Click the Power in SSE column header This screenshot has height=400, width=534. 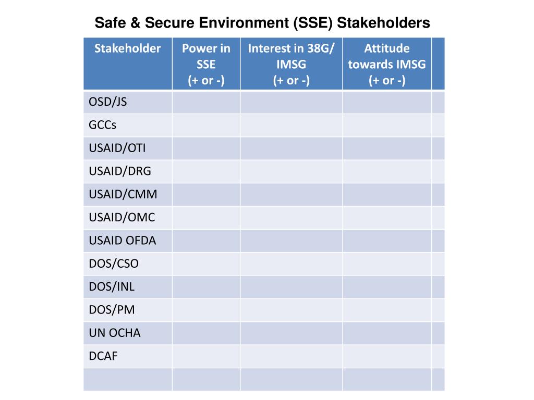pos(206,64)
